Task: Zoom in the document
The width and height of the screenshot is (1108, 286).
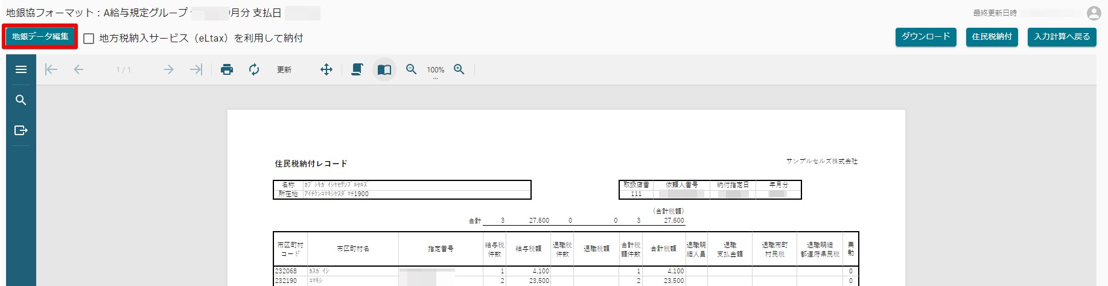Action: point(459,69)
